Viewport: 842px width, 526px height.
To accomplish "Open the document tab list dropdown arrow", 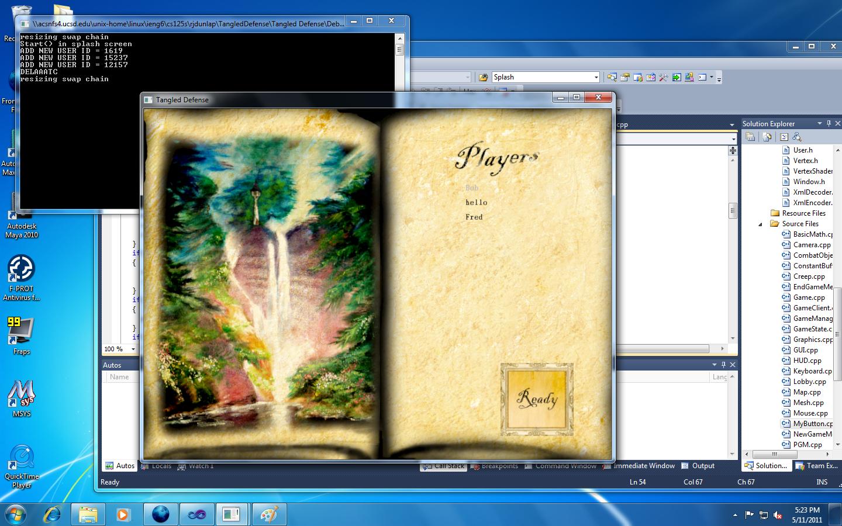I will (x=731, y=124).
